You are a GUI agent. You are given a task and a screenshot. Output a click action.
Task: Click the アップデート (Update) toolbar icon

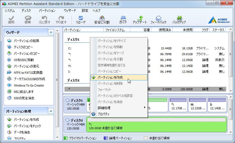pyautogui.click(x=140, y=20)
